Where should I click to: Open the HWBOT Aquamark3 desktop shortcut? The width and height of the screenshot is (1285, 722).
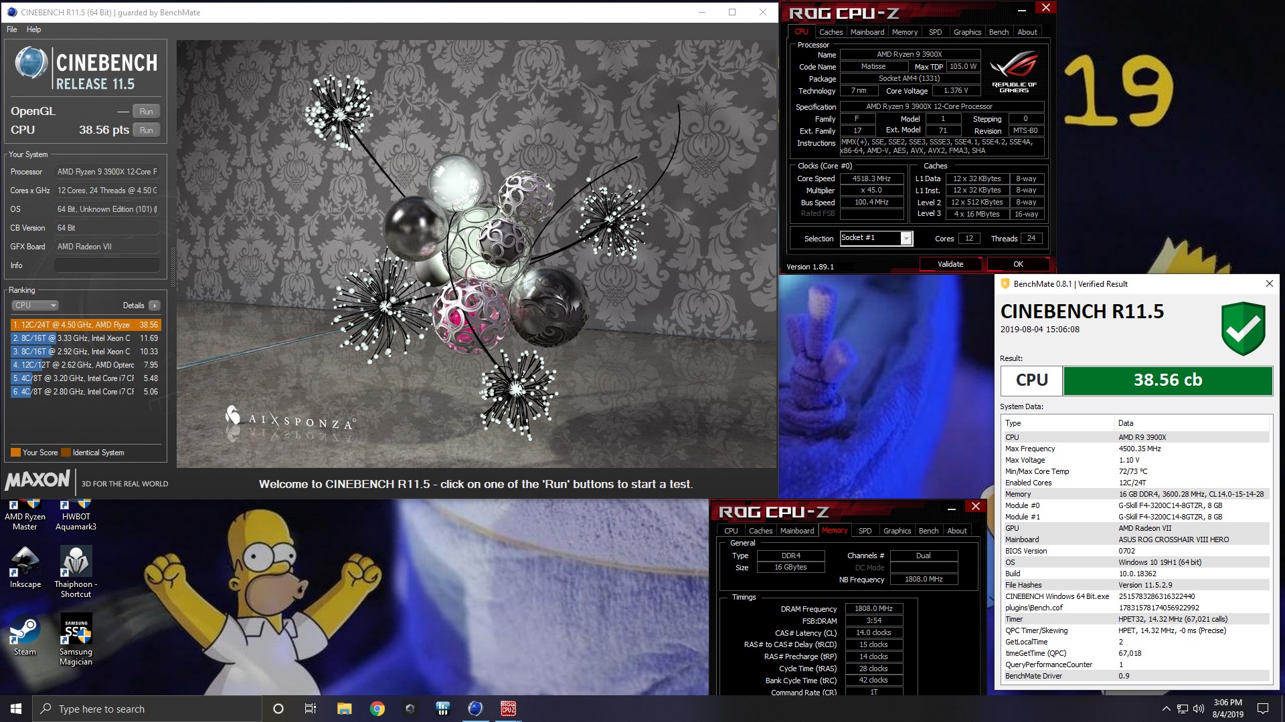coord(76,515)
